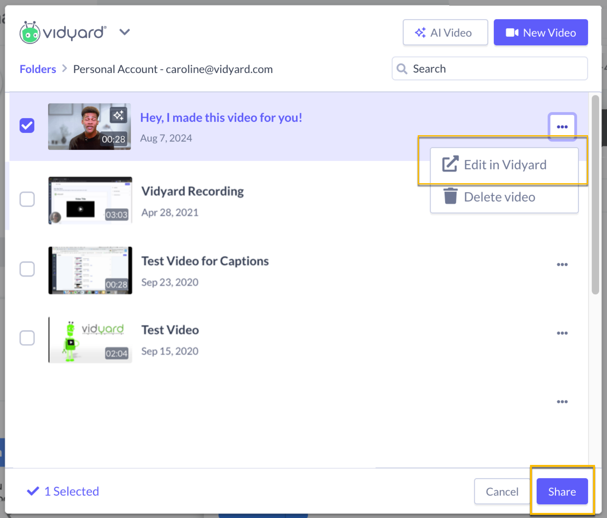Screen dimensions: 607x518
Task: Check the Test Video for Captions checkbox
Action: (x=27, y=269)
